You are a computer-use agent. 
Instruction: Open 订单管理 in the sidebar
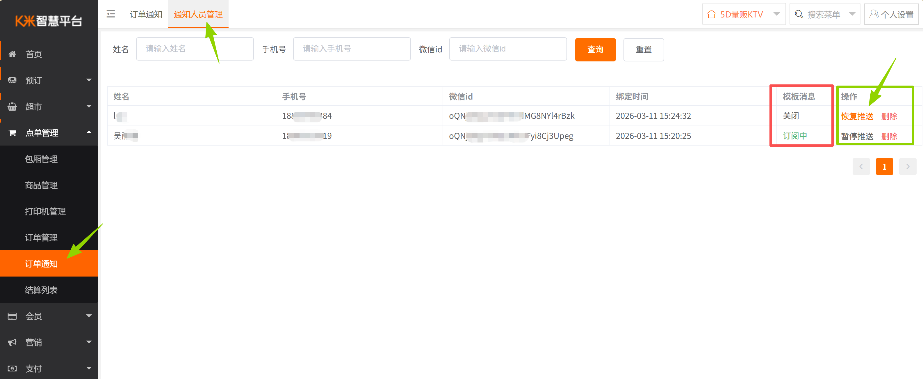(41, 238)
